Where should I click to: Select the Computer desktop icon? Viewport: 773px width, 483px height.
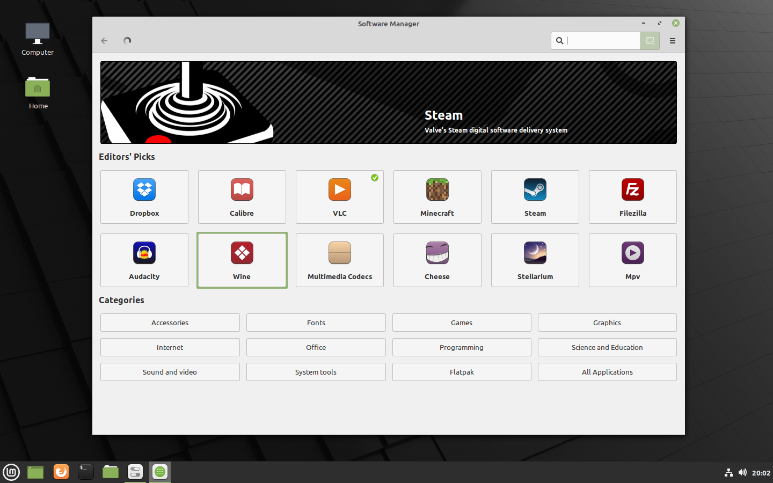38,39
